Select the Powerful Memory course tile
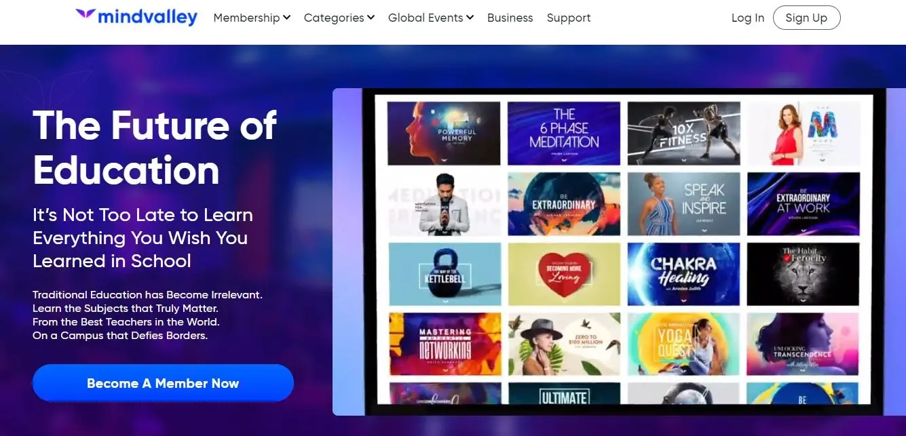Image resolution: width=906 pixels, height=436 pixels. tap(444, 133)
